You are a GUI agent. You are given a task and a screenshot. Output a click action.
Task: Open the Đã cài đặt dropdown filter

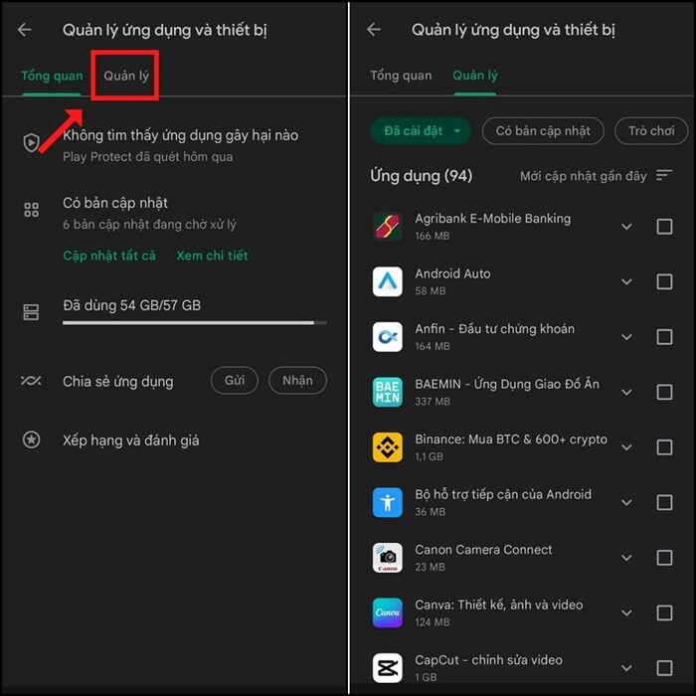[x=420, y=130]
